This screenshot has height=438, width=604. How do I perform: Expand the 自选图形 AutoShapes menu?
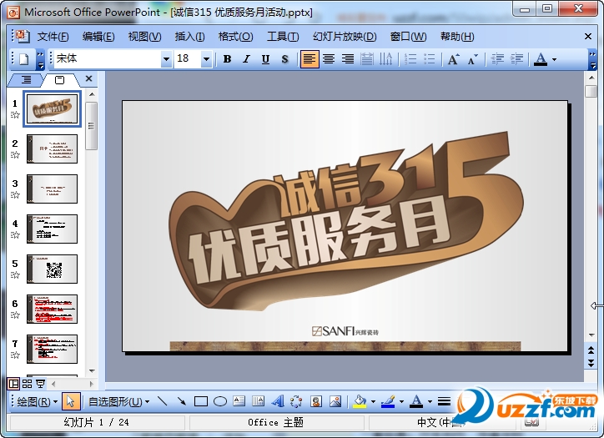click(118, 401)
